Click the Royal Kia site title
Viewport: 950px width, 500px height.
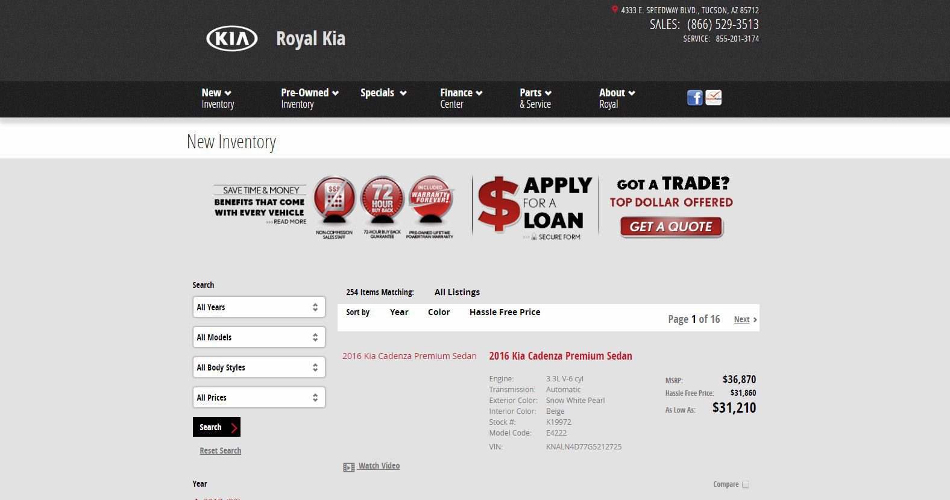pos(310,39)
